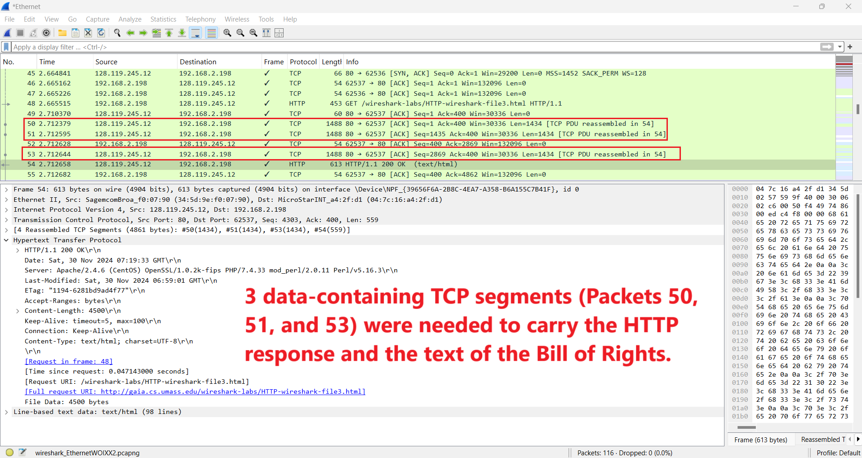Zoom in on packet text
The image size is (862, 458).
click(227, 33)
